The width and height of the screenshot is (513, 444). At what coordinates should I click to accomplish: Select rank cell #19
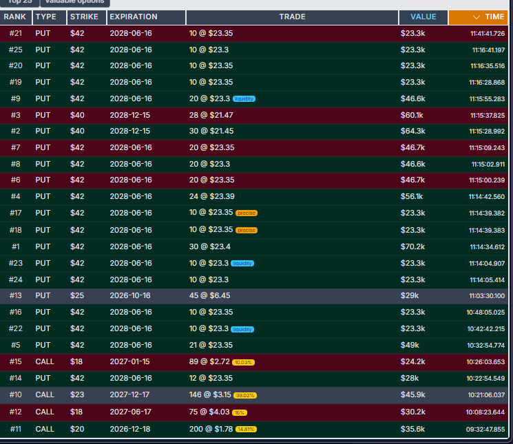[16, 82]
